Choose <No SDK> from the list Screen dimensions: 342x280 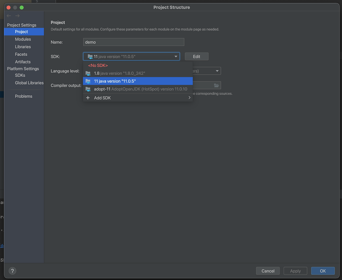138,65
